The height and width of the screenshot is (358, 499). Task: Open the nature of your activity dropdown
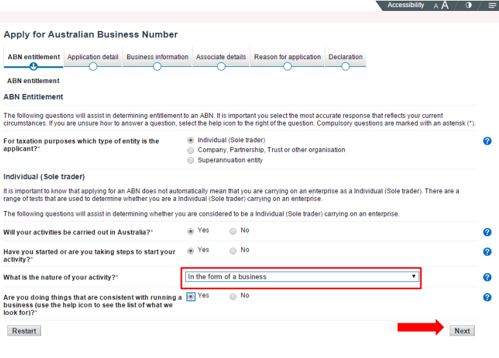pyautogui.click(x=302, y=277)
